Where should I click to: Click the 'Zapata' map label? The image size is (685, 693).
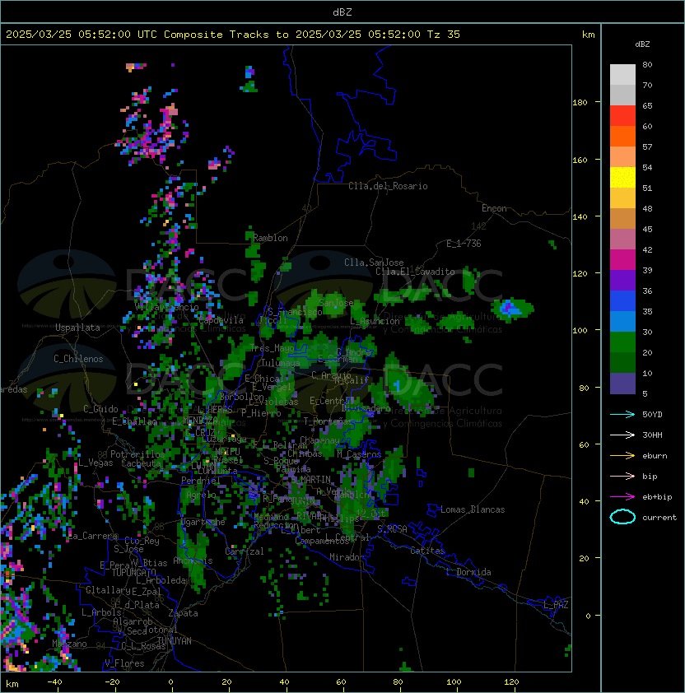(183, 613)
